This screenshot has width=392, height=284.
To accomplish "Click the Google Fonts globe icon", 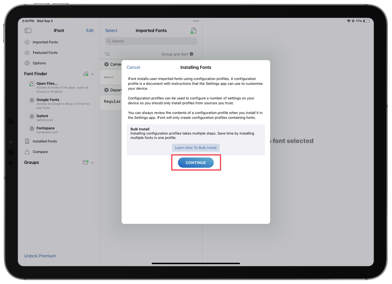I will (x=32, y=100).
